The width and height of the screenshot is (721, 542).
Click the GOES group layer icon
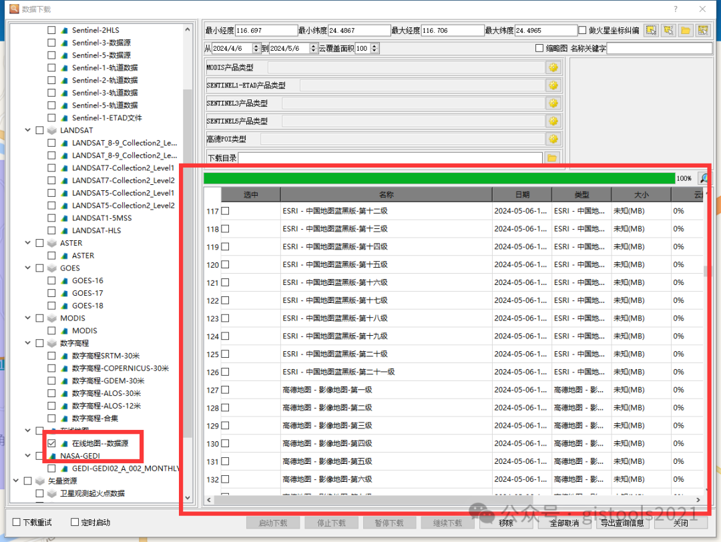coord(52,268)
